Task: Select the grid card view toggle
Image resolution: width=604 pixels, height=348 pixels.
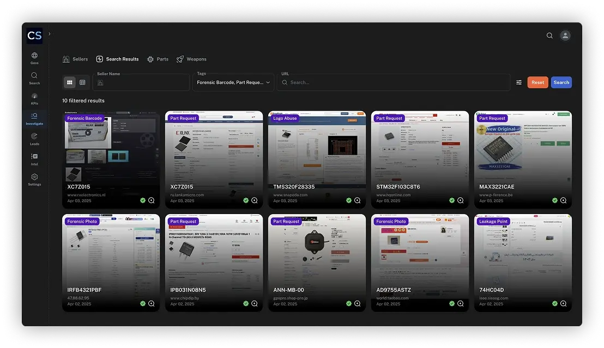Action: 70,82
